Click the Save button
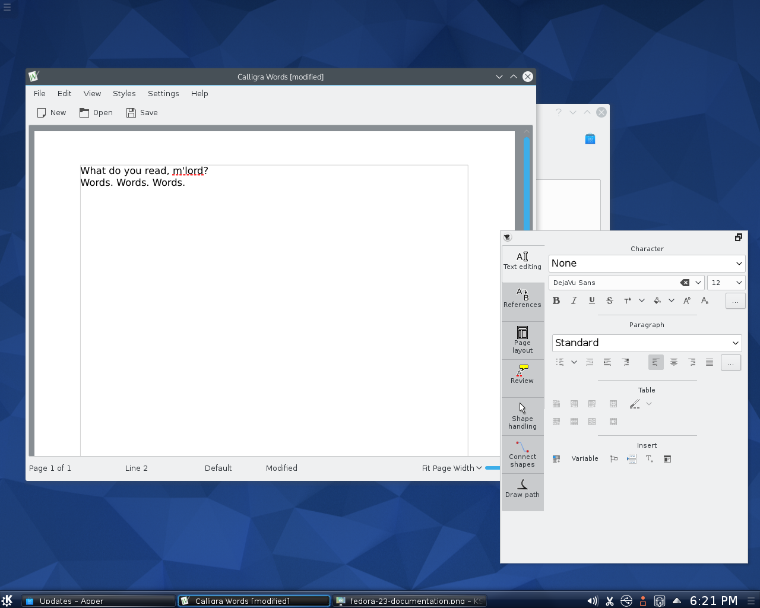The image size is (760, 608). [x=142, y=113]
